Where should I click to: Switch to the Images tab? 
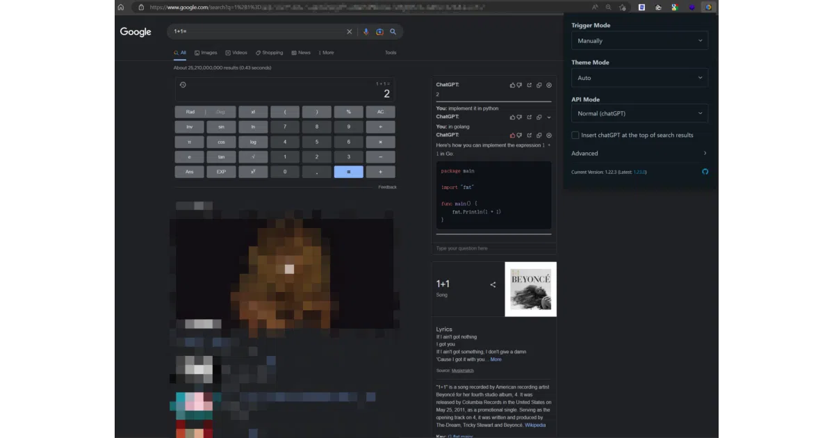(206, 53)
